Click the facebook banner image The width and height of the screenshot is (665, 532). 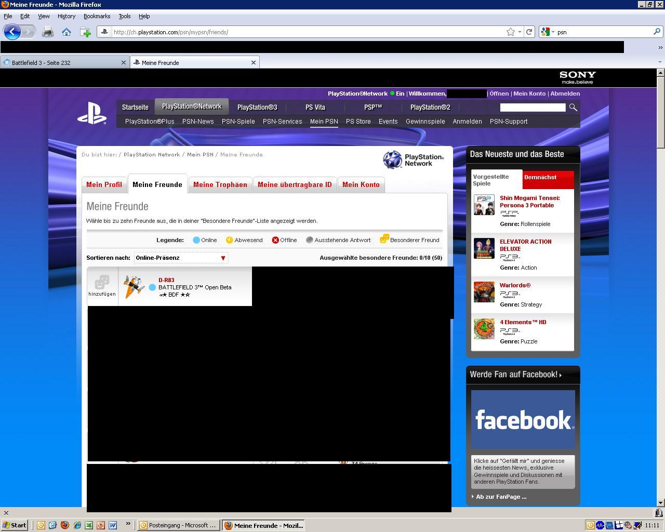click(x=523, y=419)
